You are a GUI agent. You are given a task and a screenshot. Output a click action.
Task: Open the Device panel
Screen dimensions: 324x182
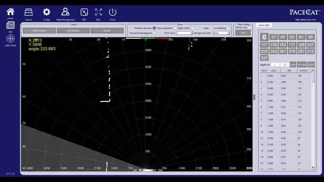click(x=28, y=12)
